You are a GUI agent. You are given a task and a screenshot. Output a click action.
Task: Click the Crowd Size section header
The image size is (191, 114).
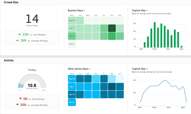pos(11,2)
